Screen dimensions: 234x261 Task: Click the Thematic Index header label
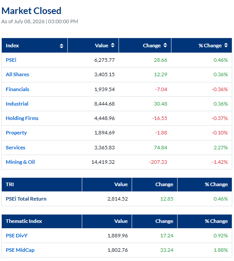(x=24, y=221)
